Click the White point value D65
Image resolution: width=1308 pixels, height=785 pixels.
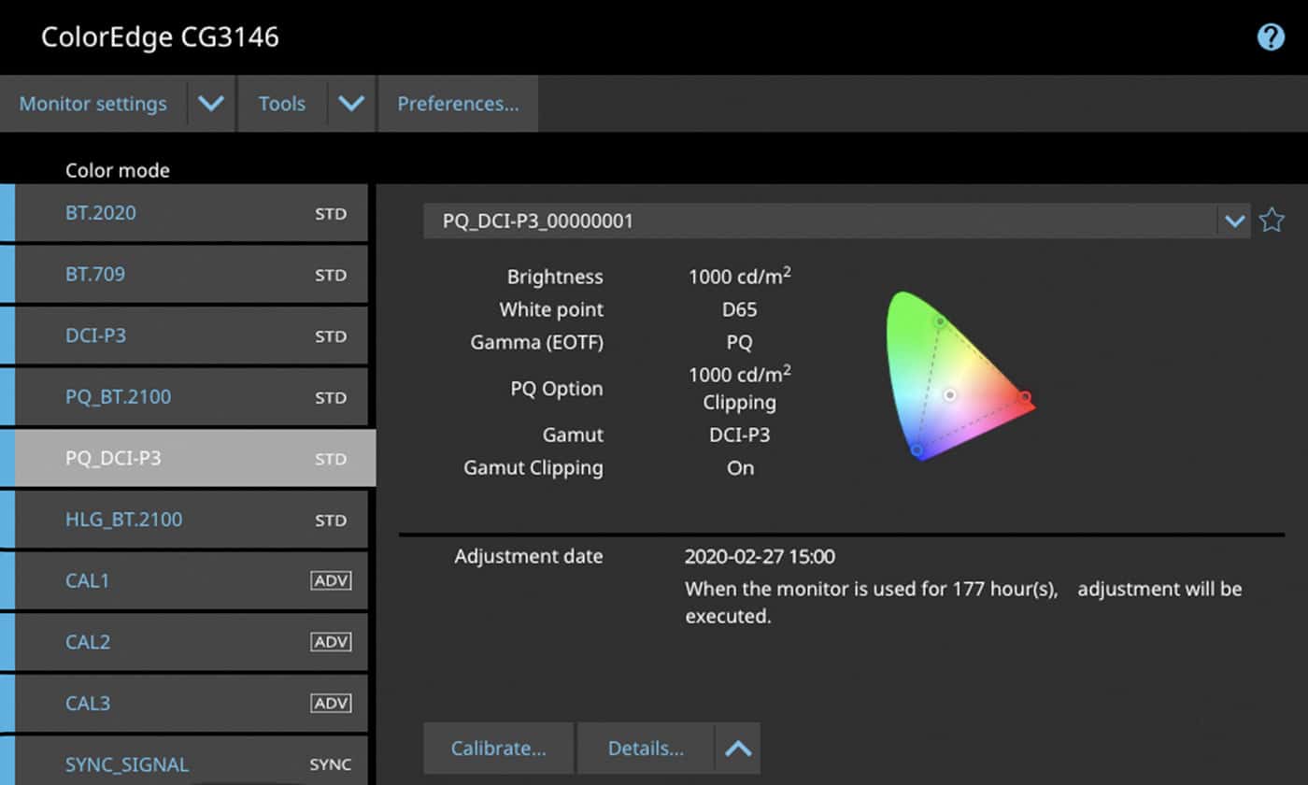click(x=740, y=309)
